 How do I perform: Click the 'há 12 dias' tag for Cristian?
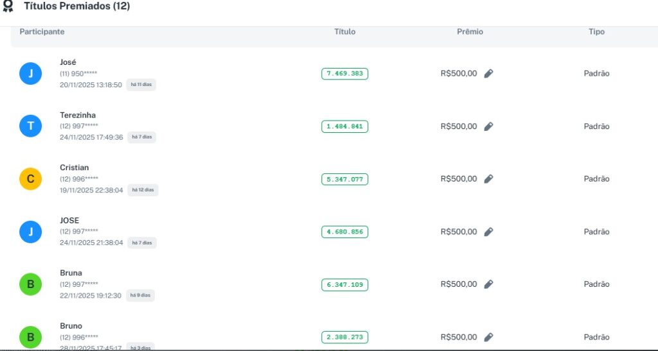(143, 190)
